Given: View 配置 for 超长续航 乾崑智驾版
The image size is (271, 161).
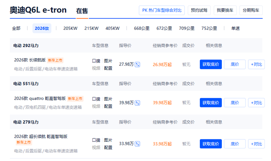Looking at the screenshot, I should [108, 147].
